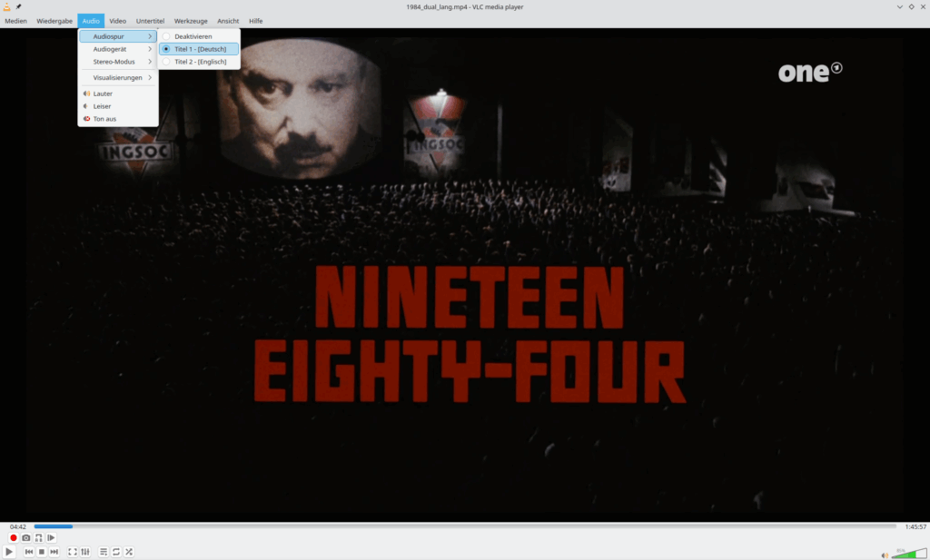Stop playback
The image size is (930, 560).
42,552
